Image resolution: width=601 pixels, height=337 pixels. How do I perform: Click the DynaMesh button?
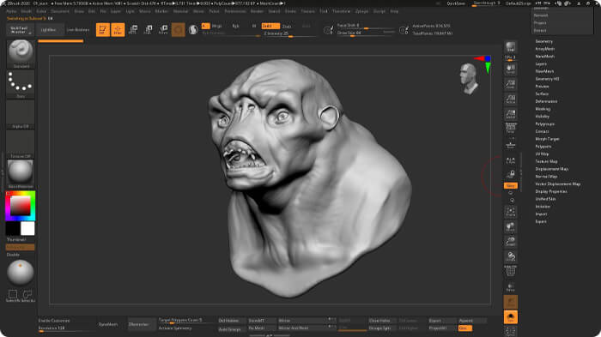(x=108, y=324)
